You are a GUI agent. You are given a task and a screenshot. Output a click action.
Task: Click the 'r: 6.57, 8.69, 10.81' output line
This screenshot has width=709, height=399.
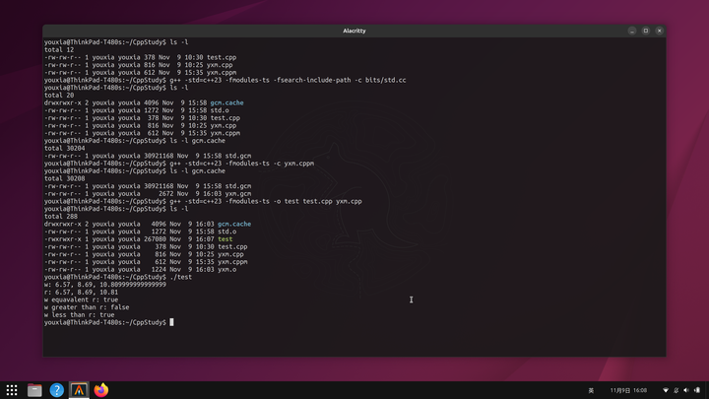(x=81, y=293)
